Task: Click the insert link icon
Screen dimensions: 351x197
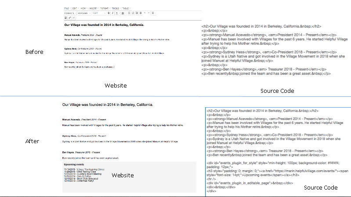Action: 69,18
